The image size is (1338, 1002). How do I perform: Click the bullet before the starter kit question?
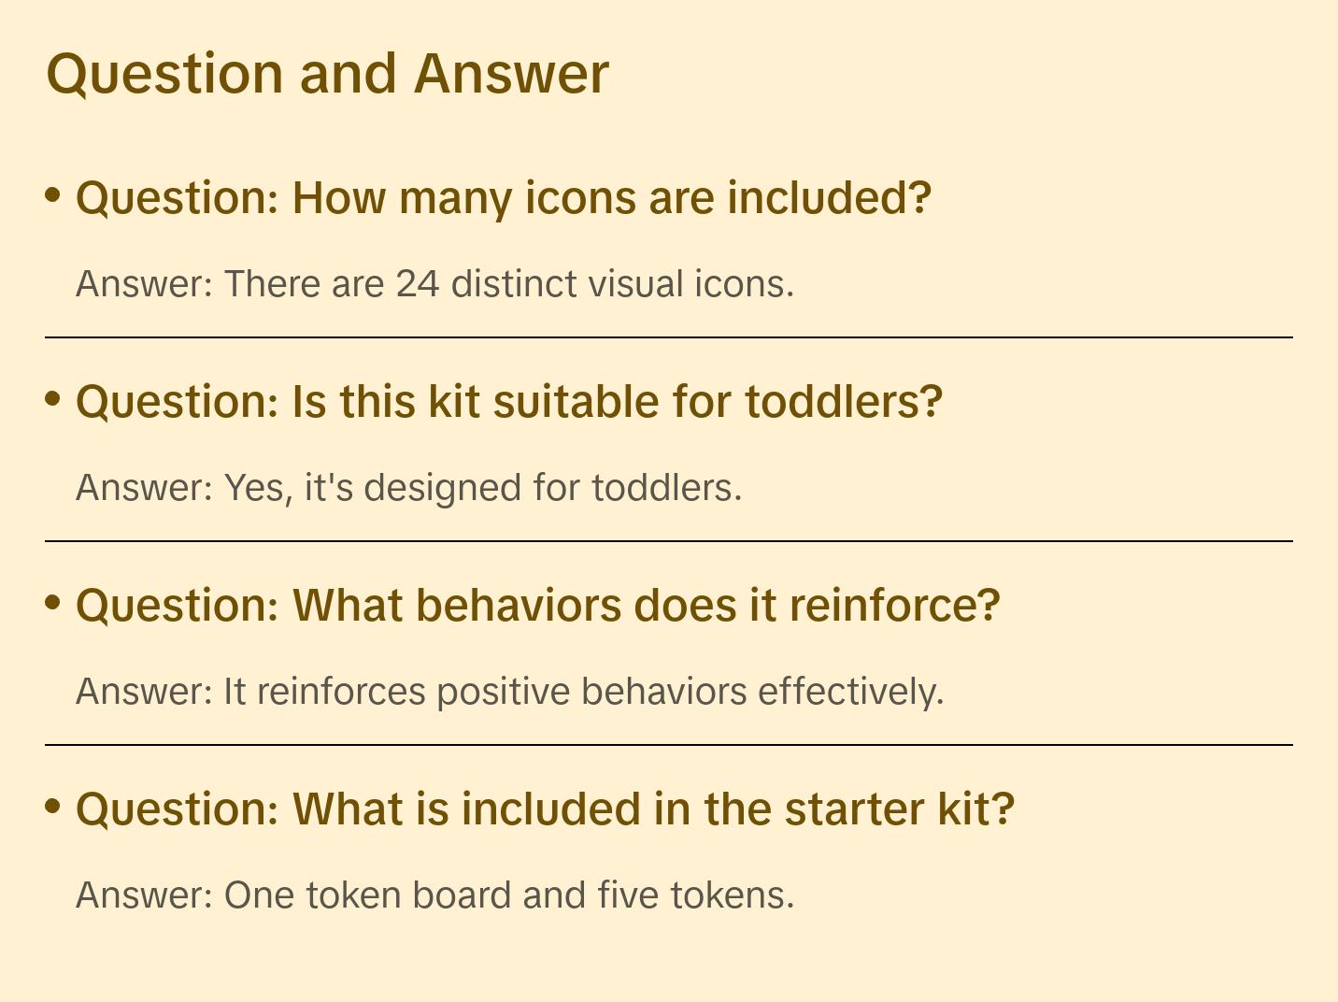pos(53,807)
